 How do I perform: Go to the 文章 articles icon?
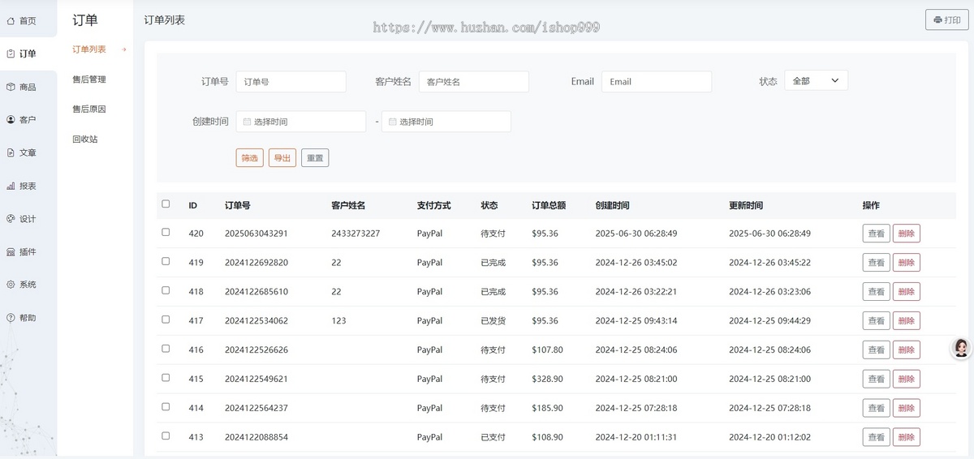pyautogui.click(x=11, y=152)
